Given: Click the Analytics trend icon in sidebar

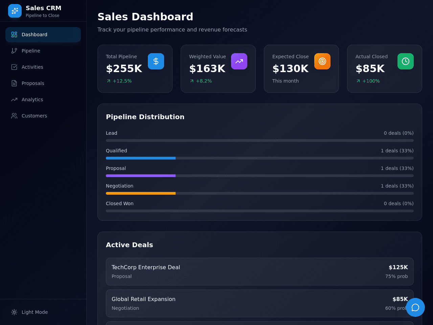Looking at the screenshot, I should pos(14,100).
